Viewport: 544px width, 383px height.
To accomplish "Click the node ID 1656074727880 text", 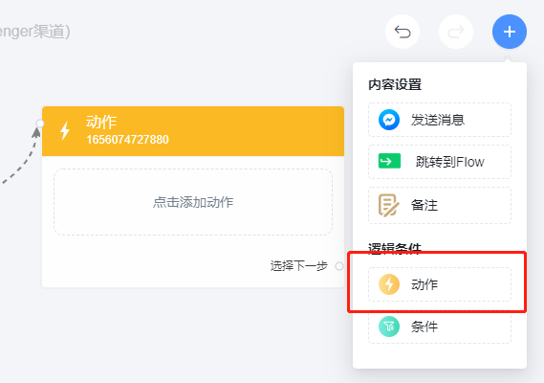I will [127, 140].
